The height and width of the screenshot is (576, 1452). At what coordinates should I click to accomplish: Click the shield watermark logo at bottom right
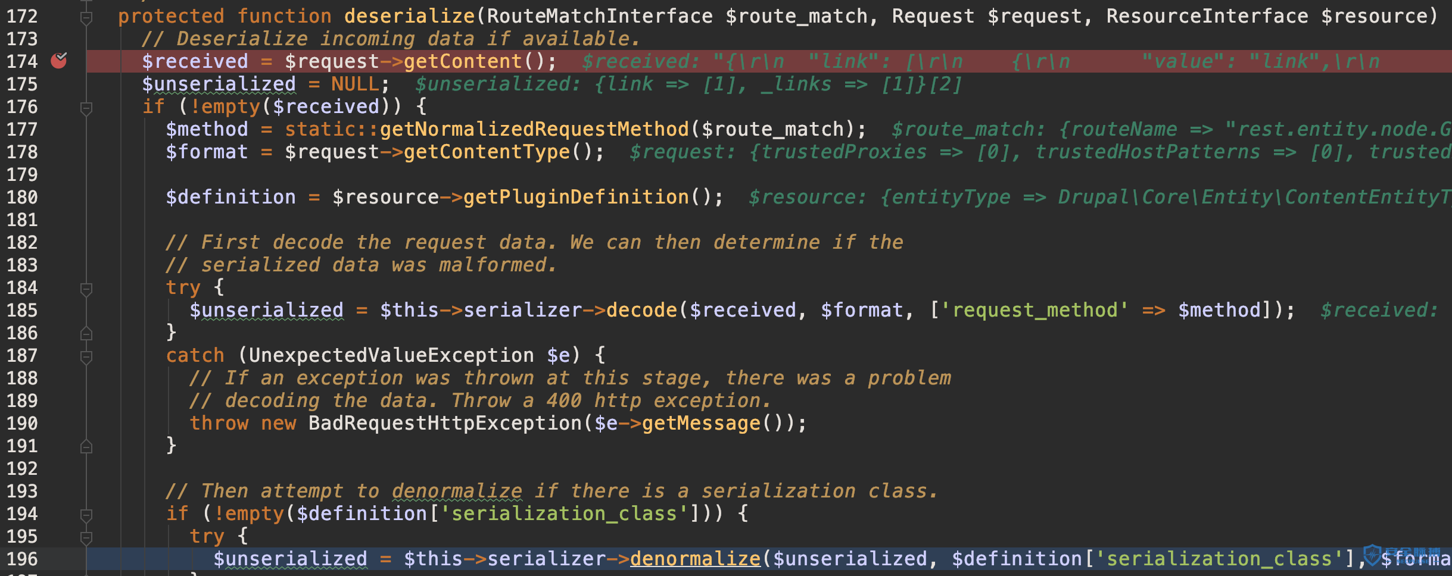click(1373, 556)
